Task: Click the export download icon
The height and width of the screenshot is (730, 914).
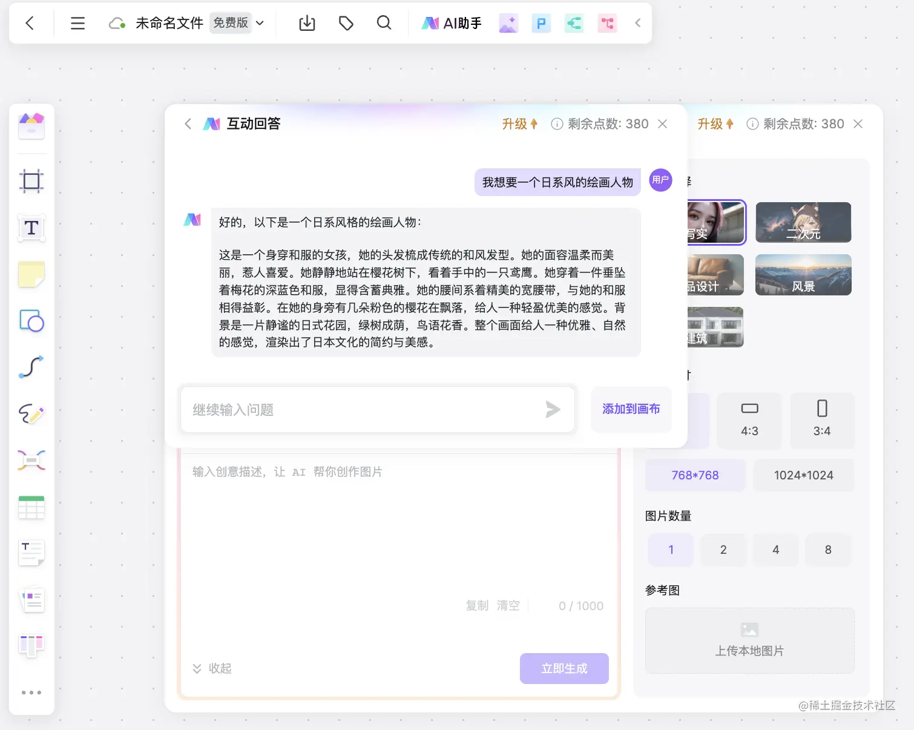Action: (307, 23)
